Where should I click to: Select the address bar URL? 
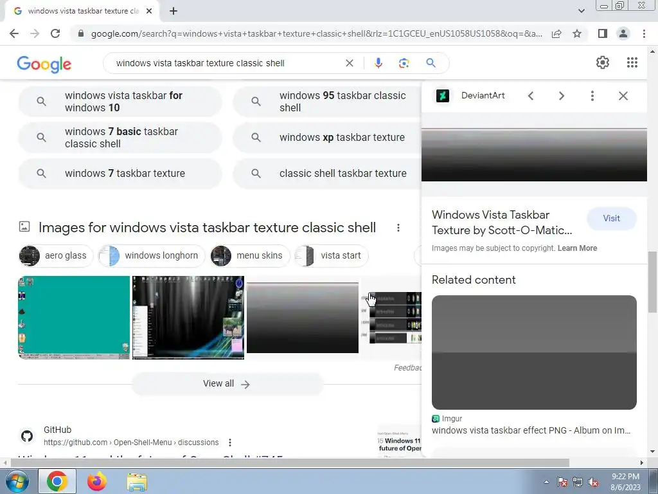point(316,33)
